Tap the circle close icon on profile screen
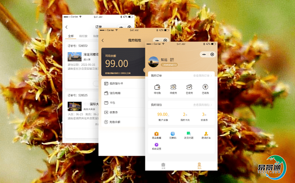The height and width of the screenshot is (183, 295). click(212, 54)
